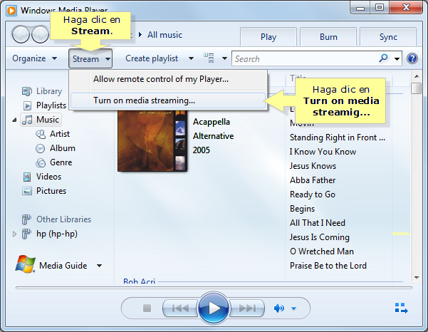Select Album in the library tree

63,148
